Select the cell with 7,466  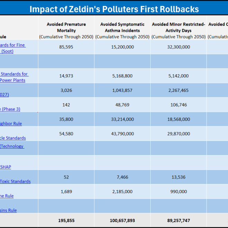click(x=122, y=177)
